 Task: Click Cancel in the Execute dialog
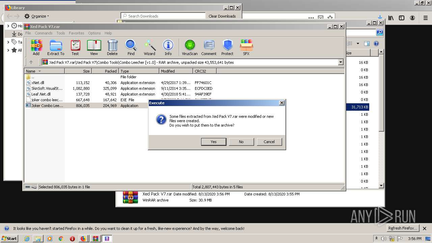tap(269, 142)
